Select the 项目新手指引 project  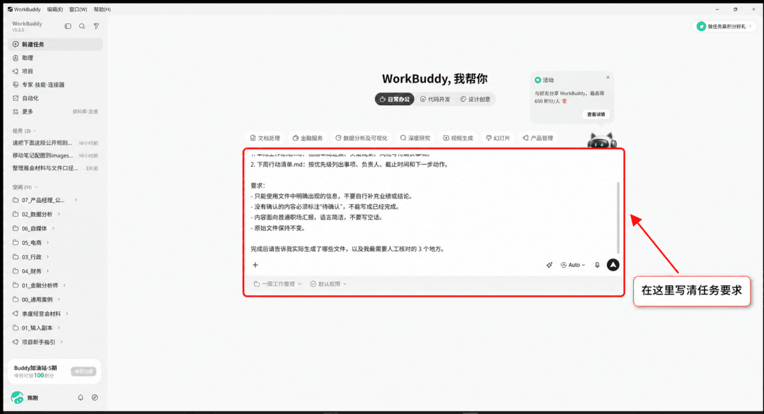point(38,342)
